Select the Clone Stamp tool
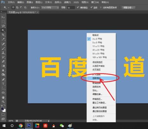This screenshot has width=148, height=129. [3, 53]
